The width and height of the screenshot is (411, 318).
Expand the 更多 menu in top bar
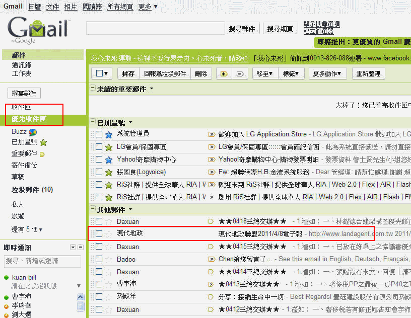(x=148, y=7)
